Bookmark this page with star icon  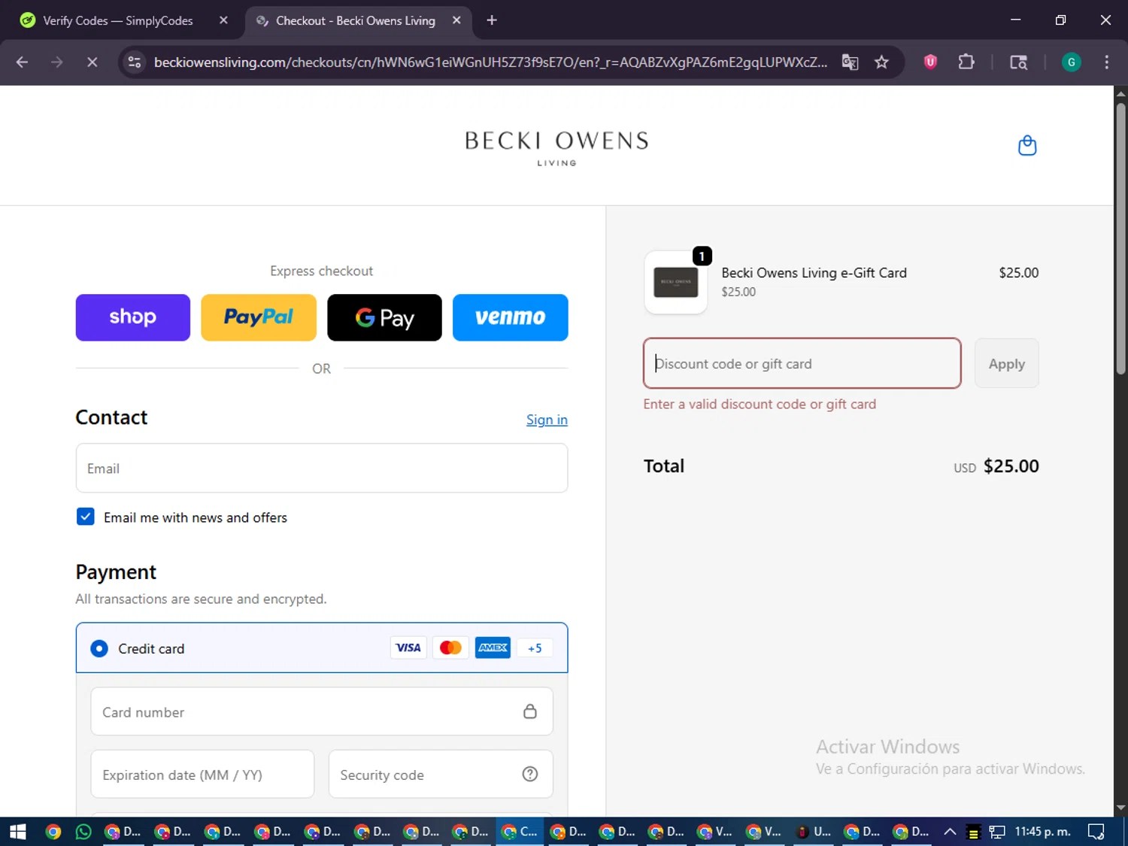882,62
